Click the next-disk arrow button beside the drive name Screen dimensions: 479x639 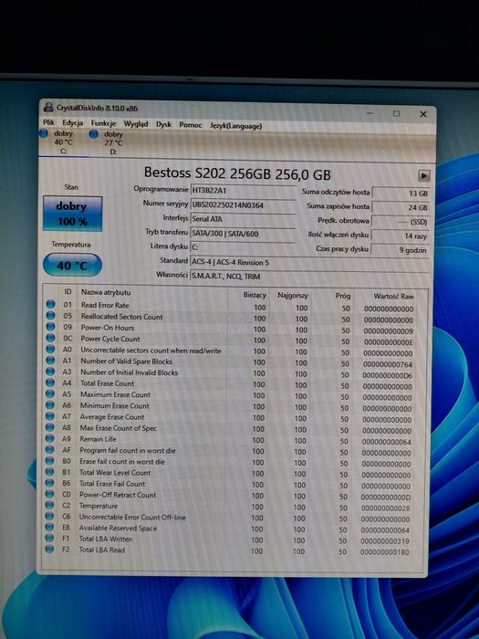(x=423, y=175)
